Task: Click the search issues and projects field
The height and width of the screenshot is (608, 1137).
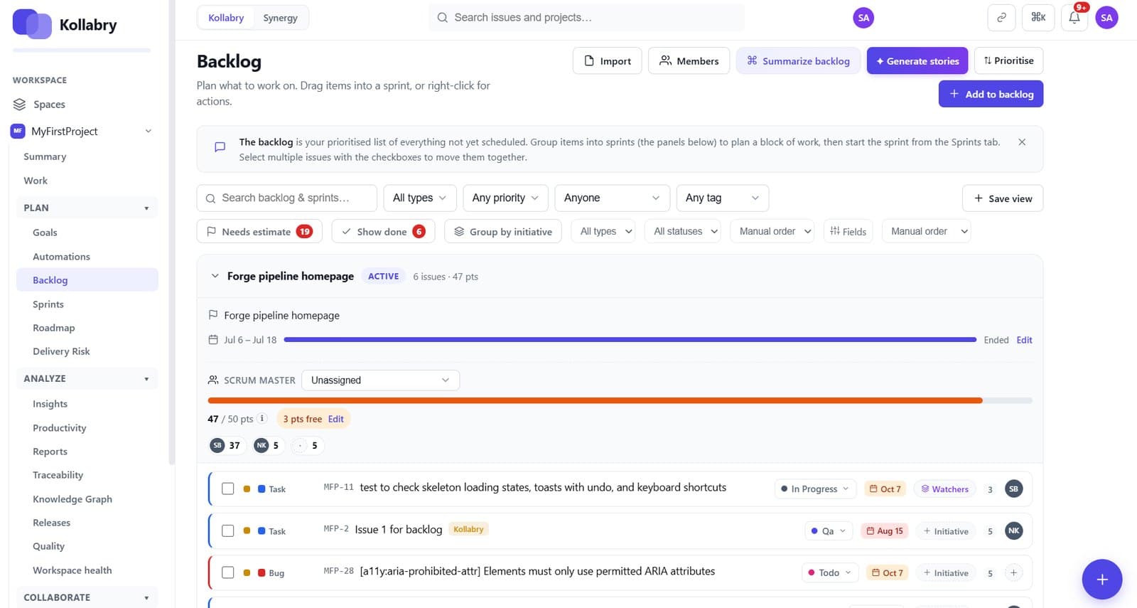Action: click(x=586, y=18)
